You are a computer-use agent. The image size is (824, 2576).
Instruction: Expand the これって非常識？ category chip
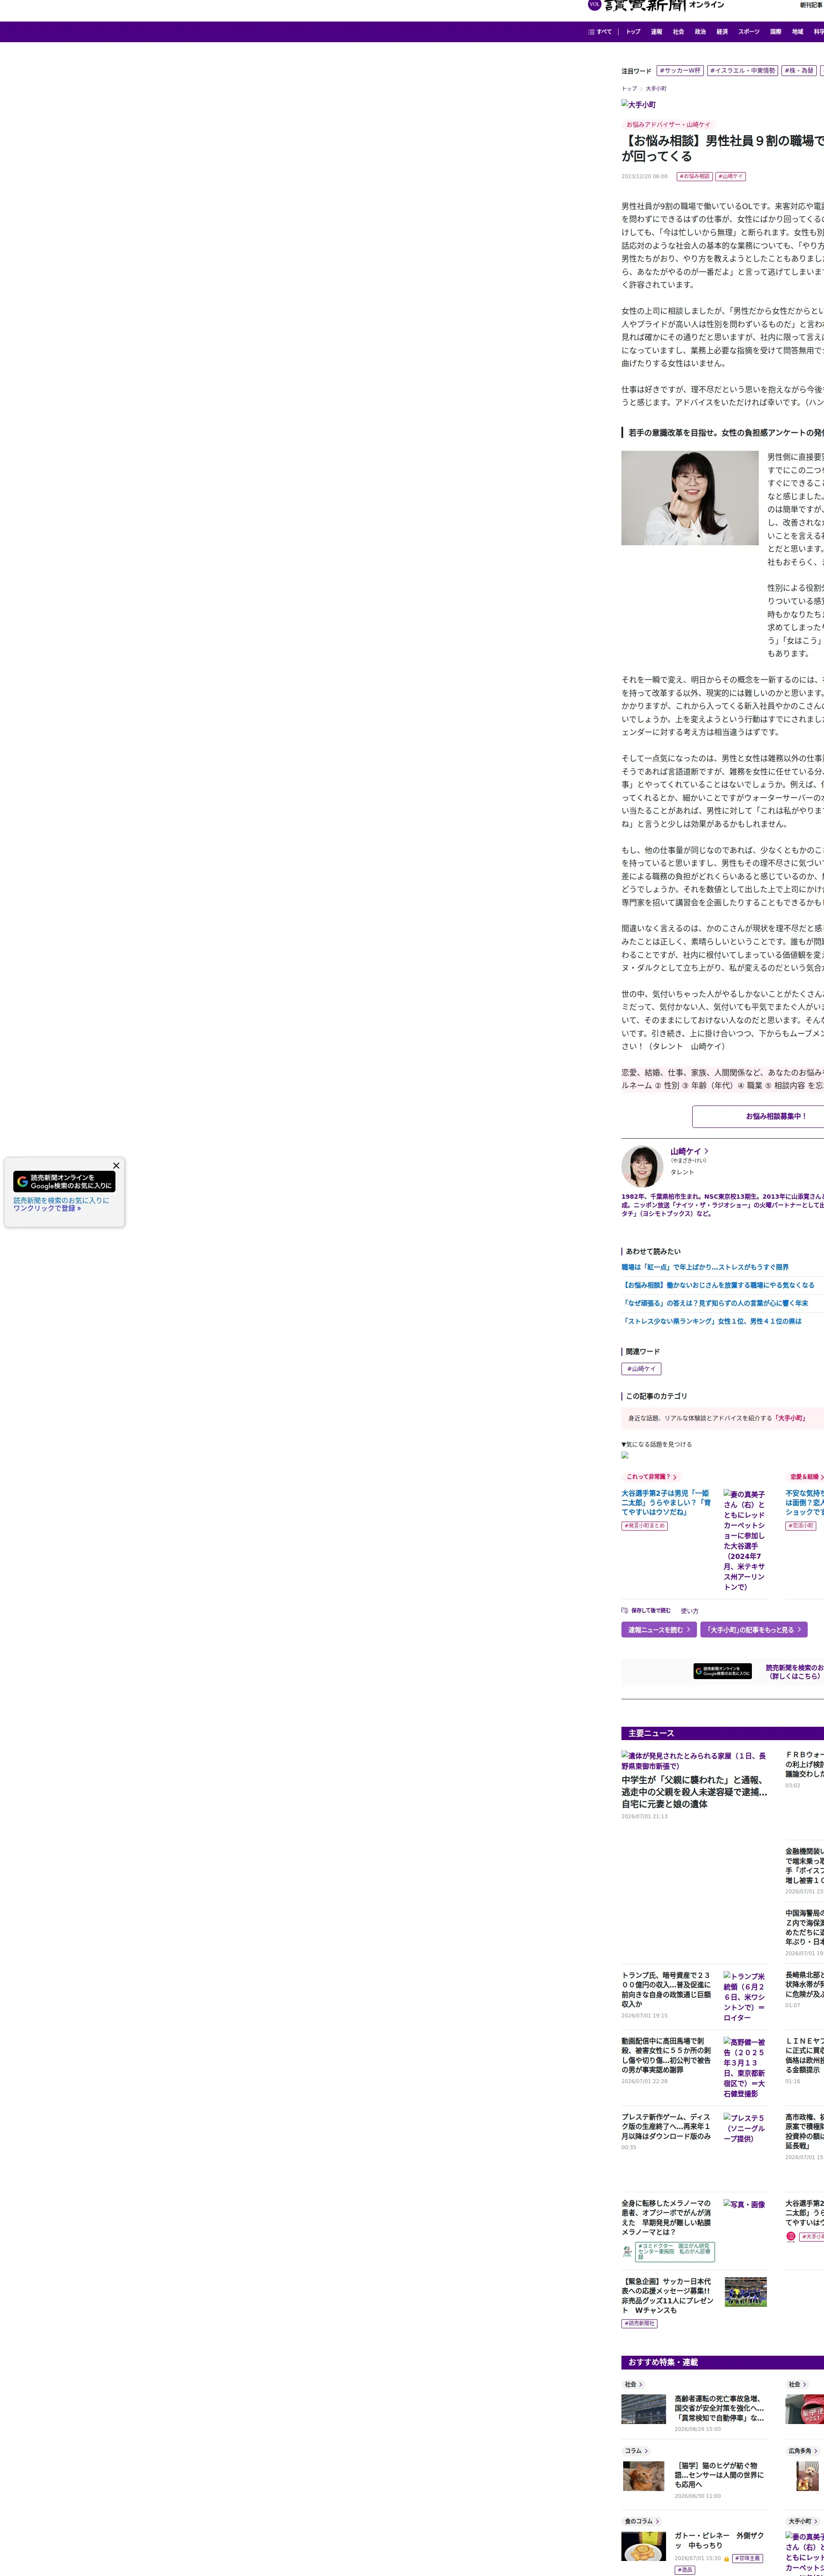coord(651,1477)
